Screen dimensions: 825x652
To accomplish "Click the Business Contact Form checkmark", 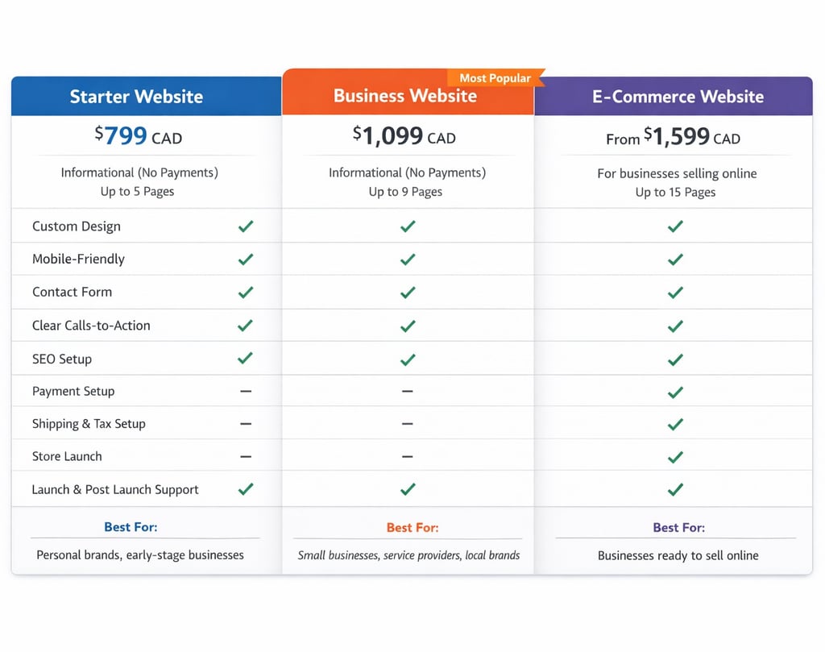I will (408, 293).
